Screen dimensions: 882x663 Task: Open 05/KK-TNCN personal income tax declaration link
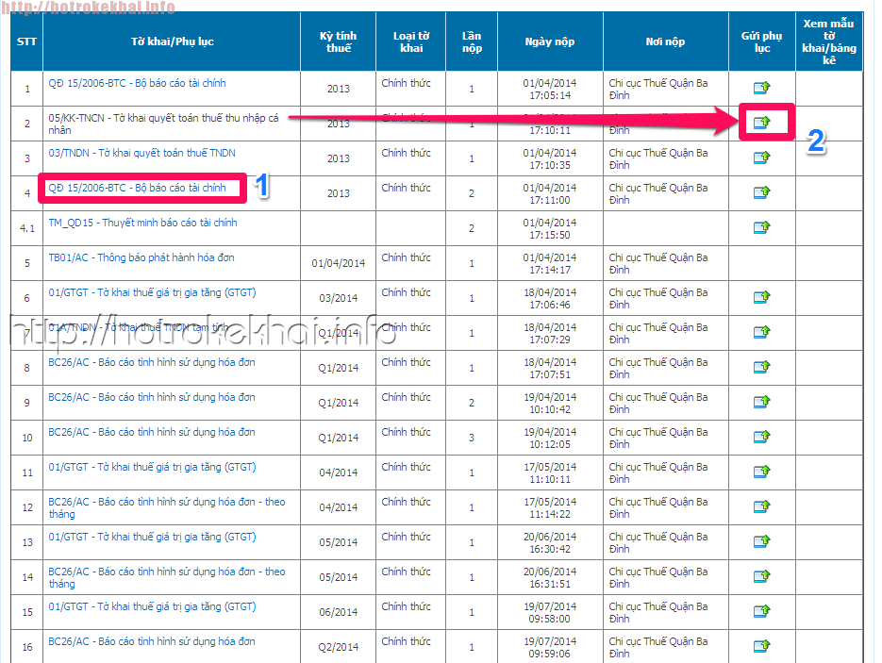pos(163,118)
